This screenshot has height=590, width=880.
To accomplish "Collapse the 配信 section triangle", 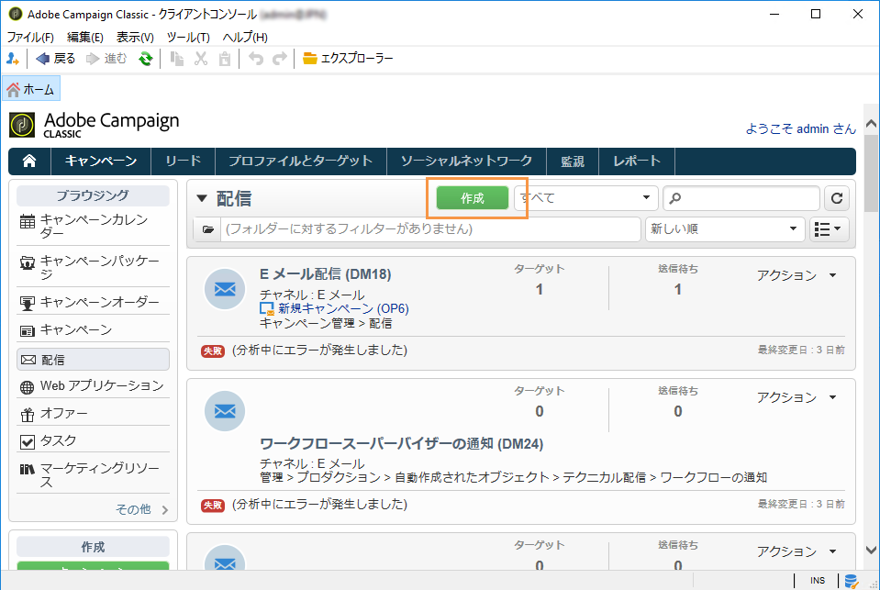I will [202, 198].
